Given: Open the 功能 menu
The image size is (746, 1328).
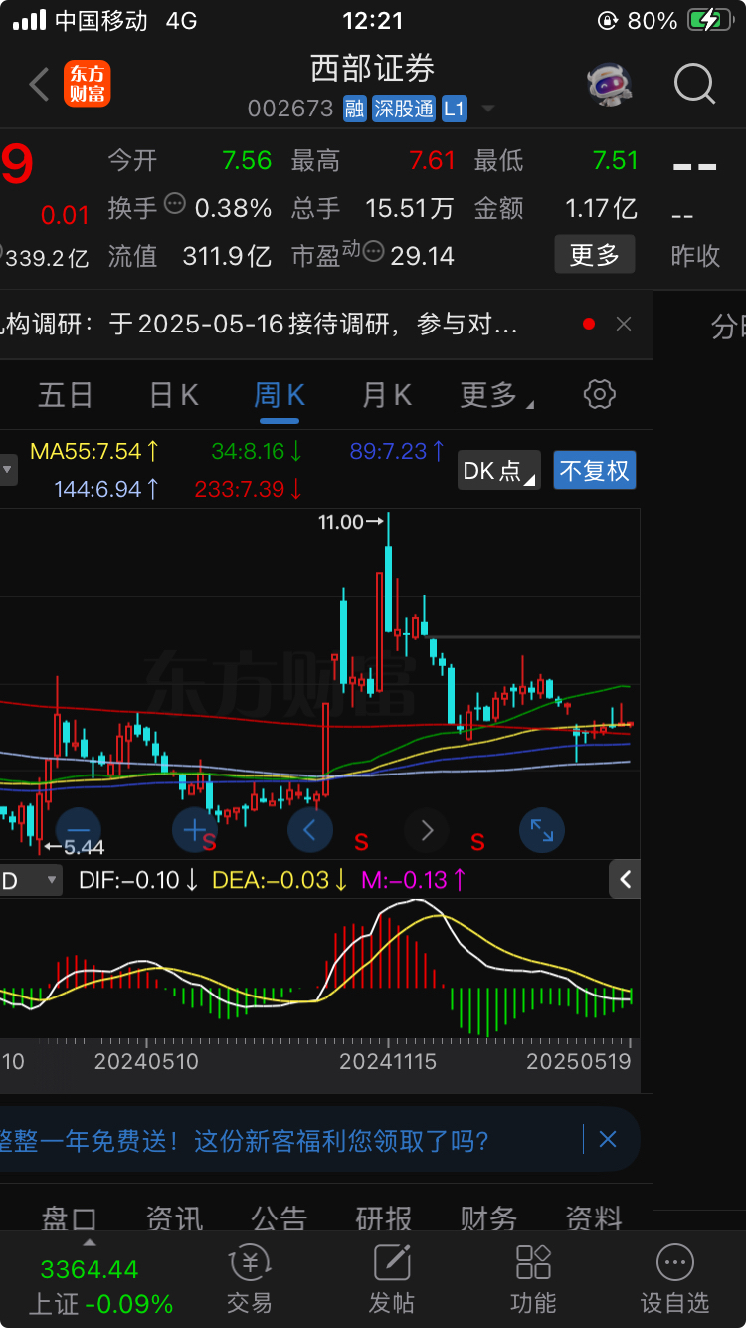Looking at the screenshot, I should [x=533, y=1281].
